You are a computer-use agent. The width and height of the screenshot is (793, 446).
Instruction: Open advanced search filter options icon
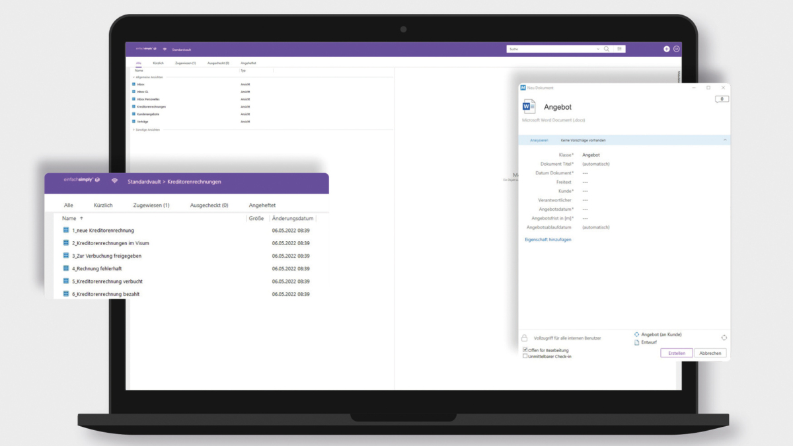[619, 49]
